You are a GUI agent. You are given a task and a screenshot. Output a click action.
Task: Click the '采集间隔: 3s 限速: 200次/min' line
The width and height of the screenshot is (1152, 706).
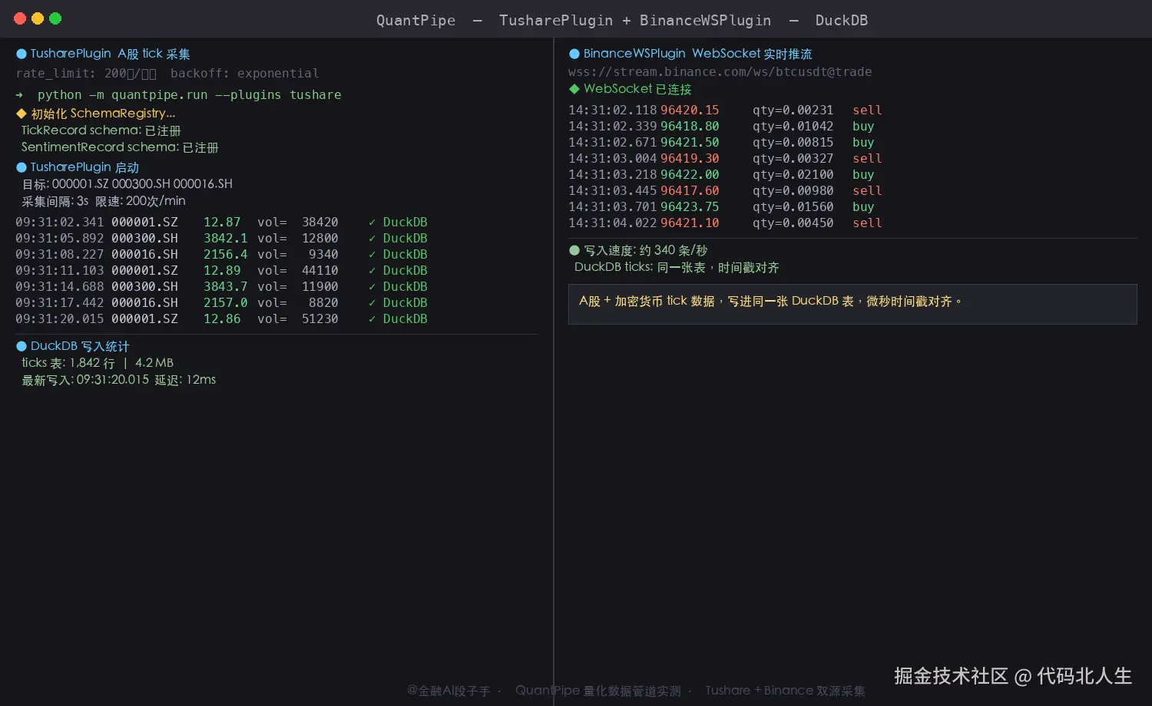pos(104,201)
